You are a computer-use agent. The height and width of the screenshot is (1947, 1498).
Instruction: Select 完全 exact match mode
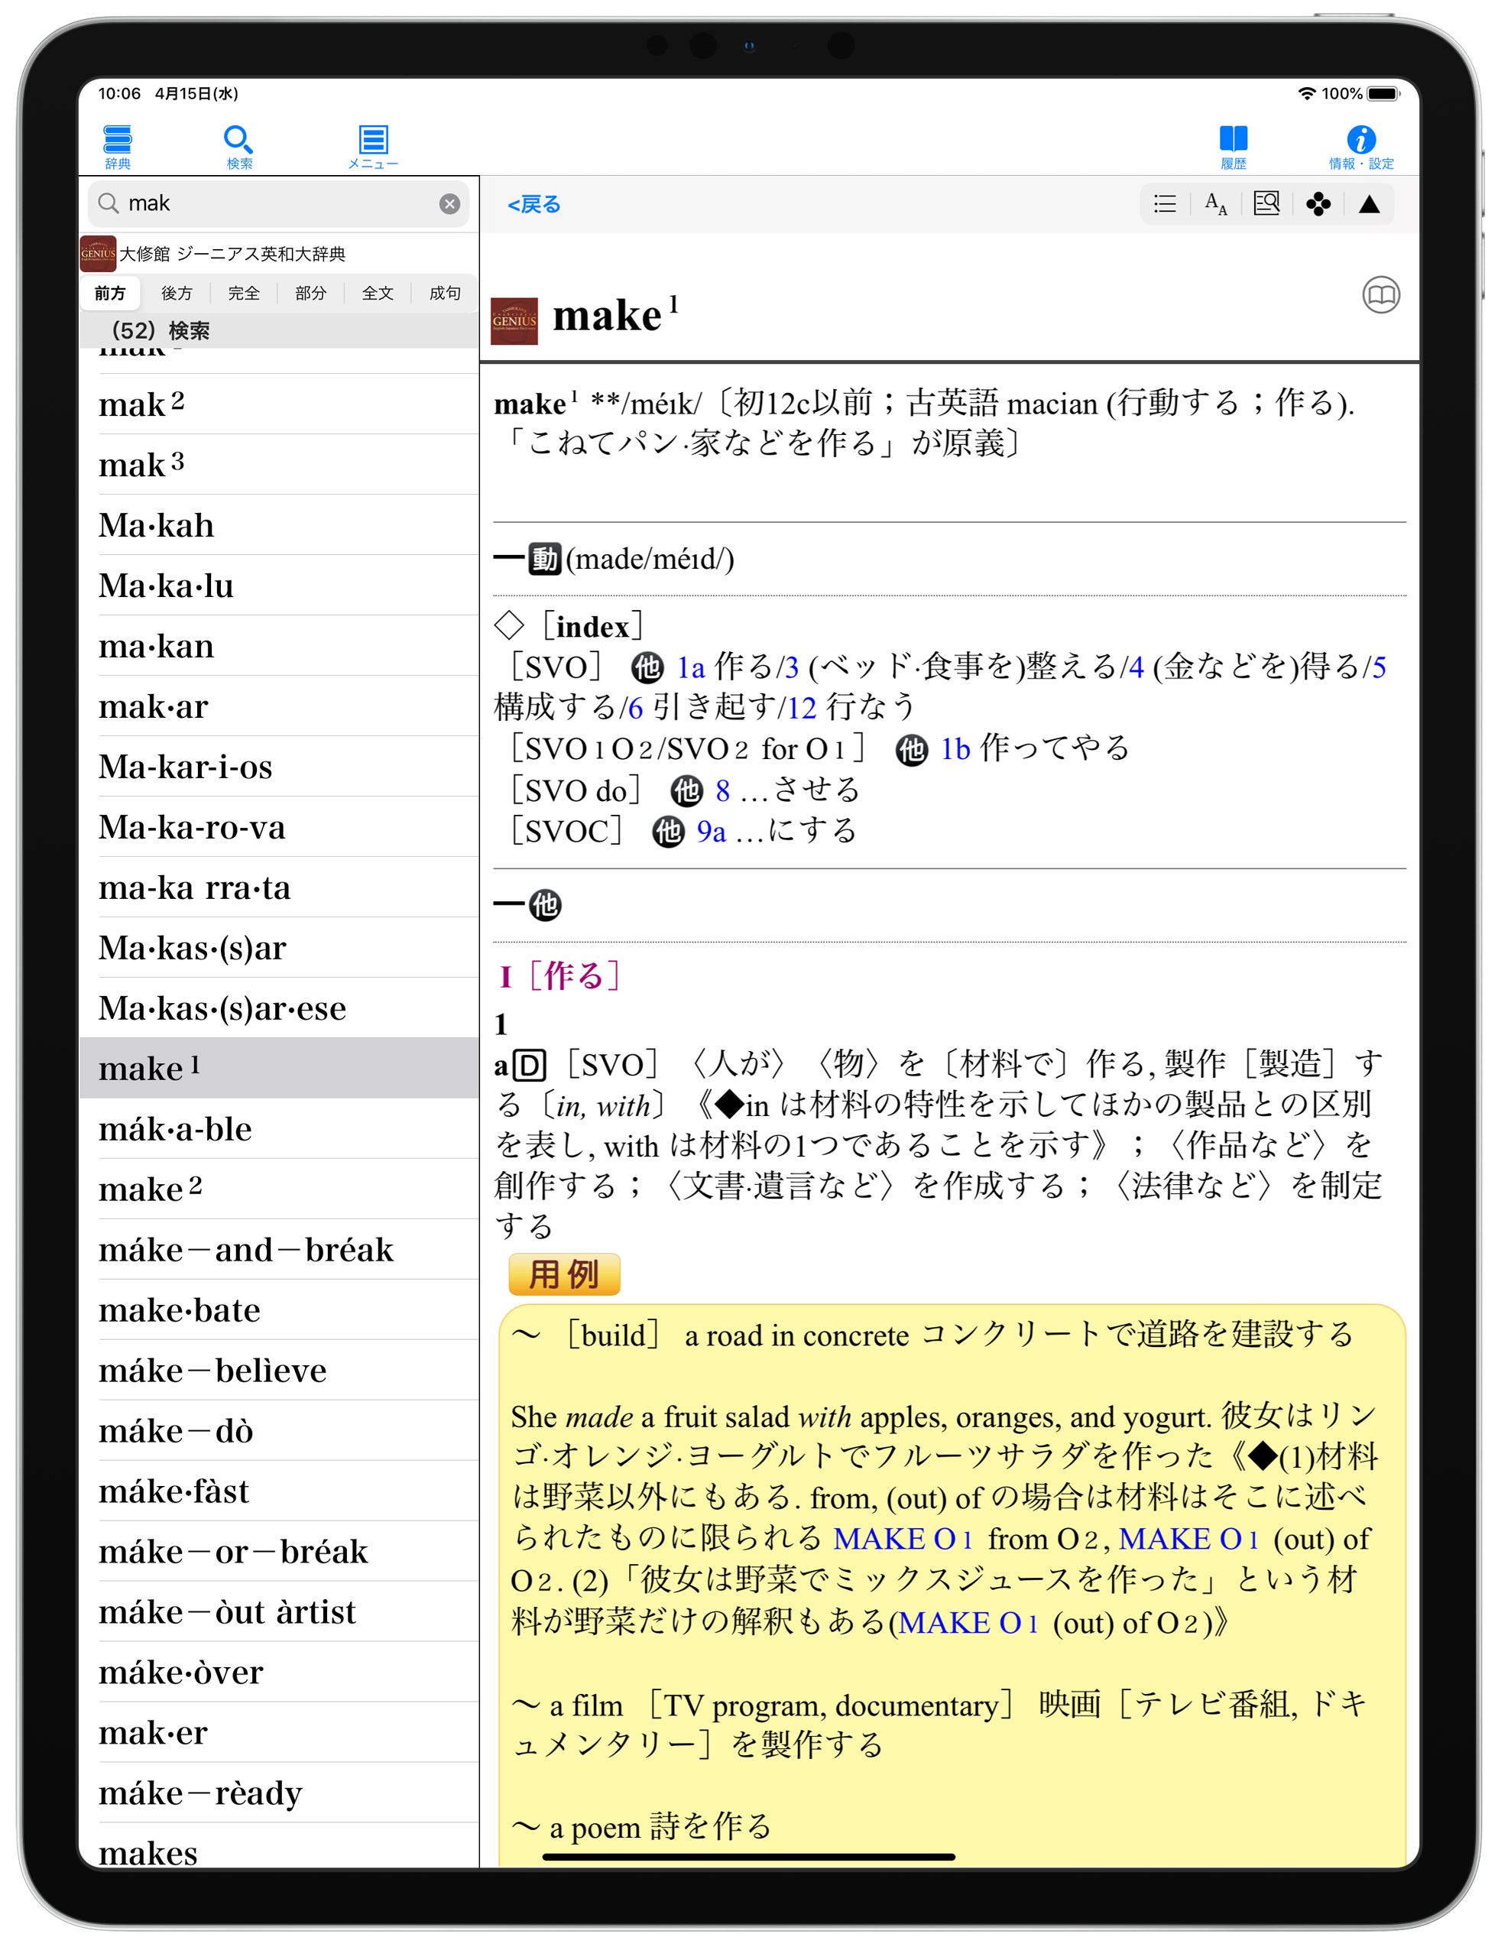click(x=243, y=294)
